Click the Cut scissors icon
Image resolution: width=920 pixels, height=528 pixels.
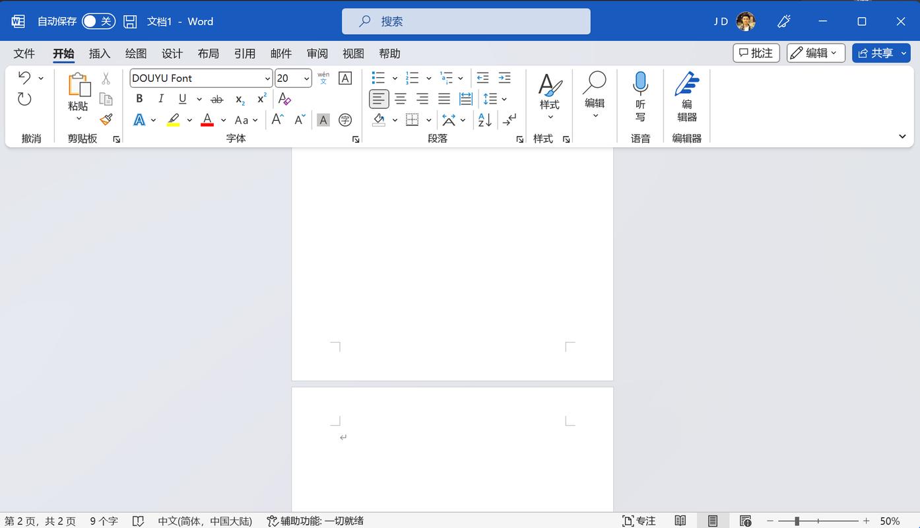(x=106, y=79)
